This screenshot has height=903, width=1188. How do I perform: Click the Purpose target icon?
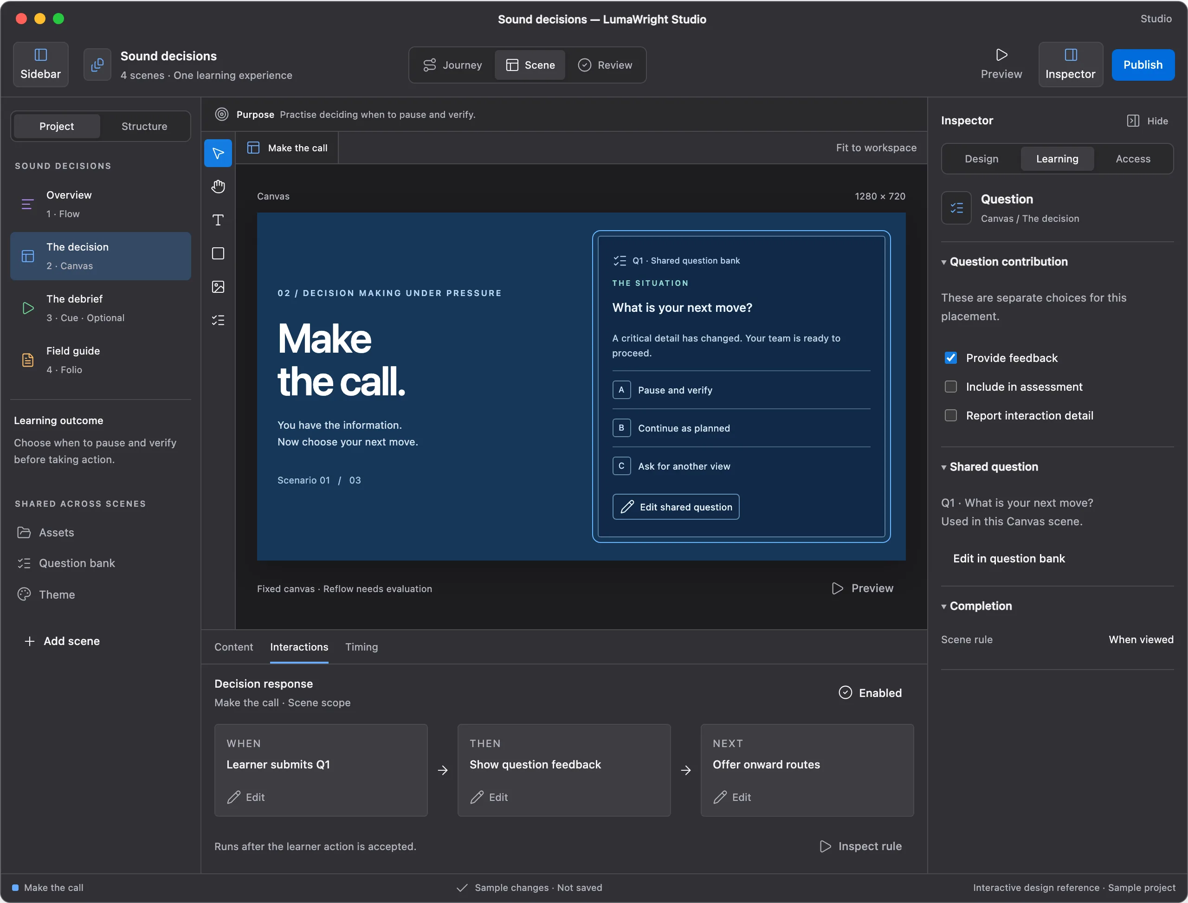tap(221, 114)
